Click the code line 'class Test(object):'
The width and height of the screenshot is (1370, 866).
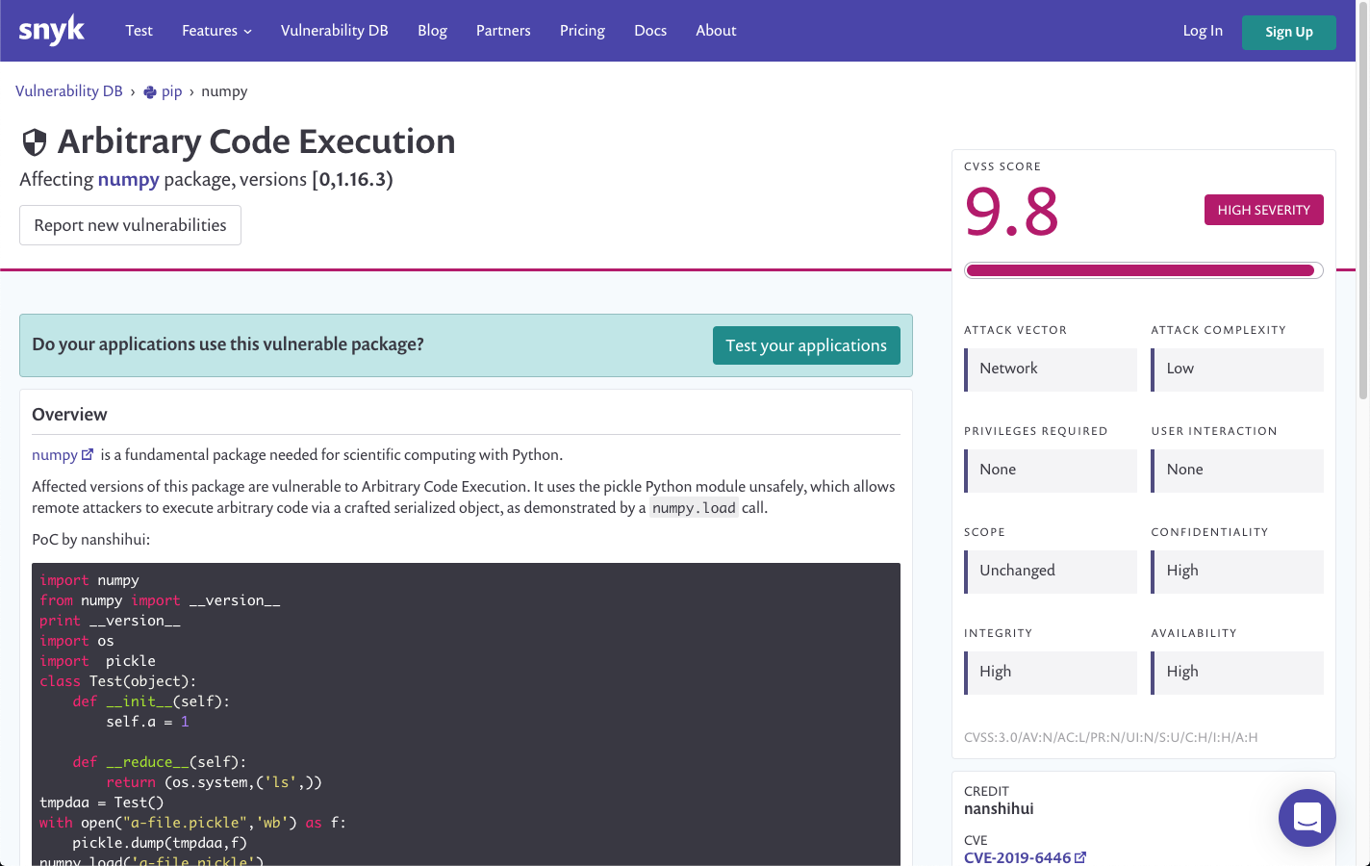click(117, 681)
